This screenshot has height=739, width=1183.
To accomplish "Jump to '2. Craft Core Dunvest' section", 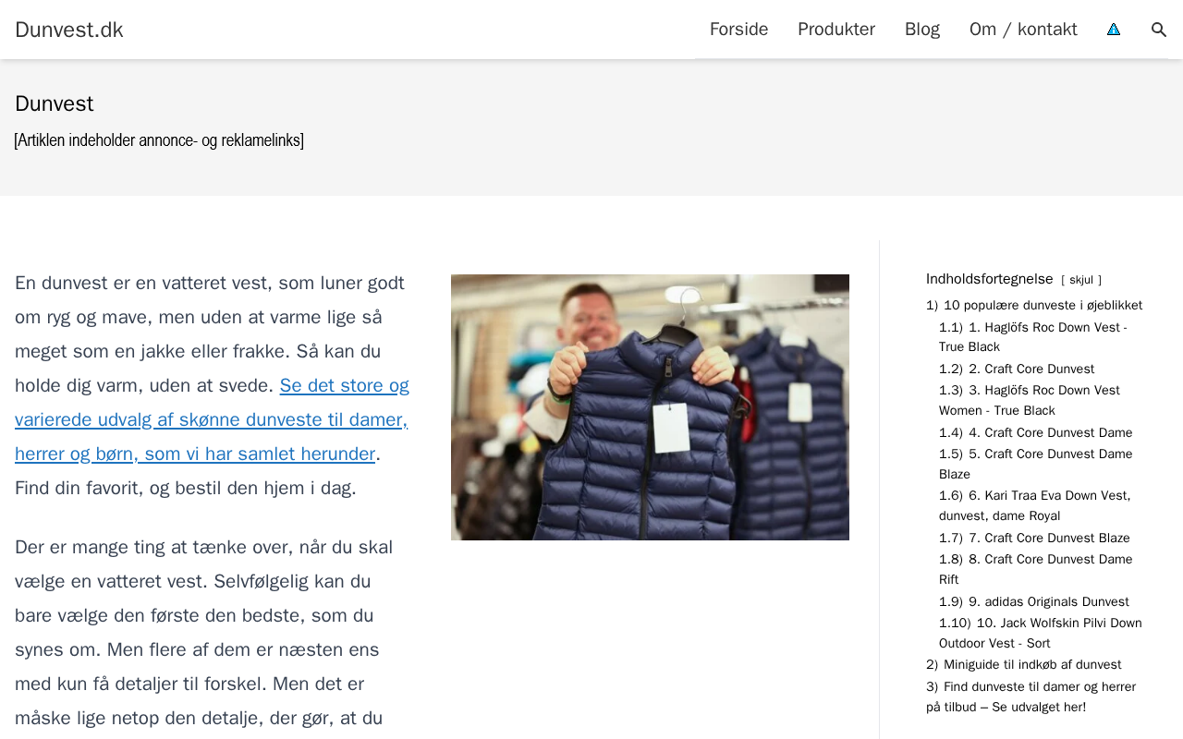I will tap(1017, 369).
